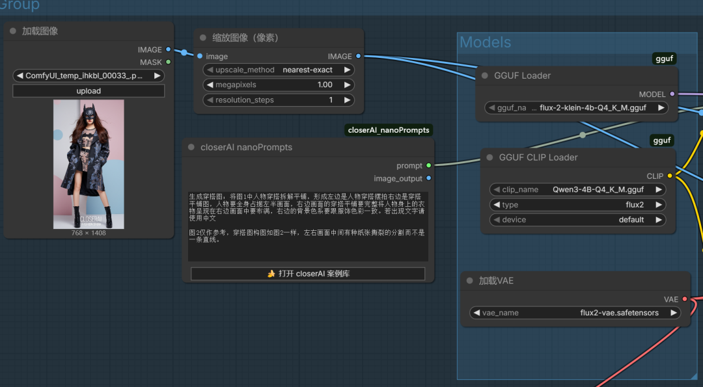
Task: Collapse the 缩放图像（像素）node dot
Action: coord(203,38)
